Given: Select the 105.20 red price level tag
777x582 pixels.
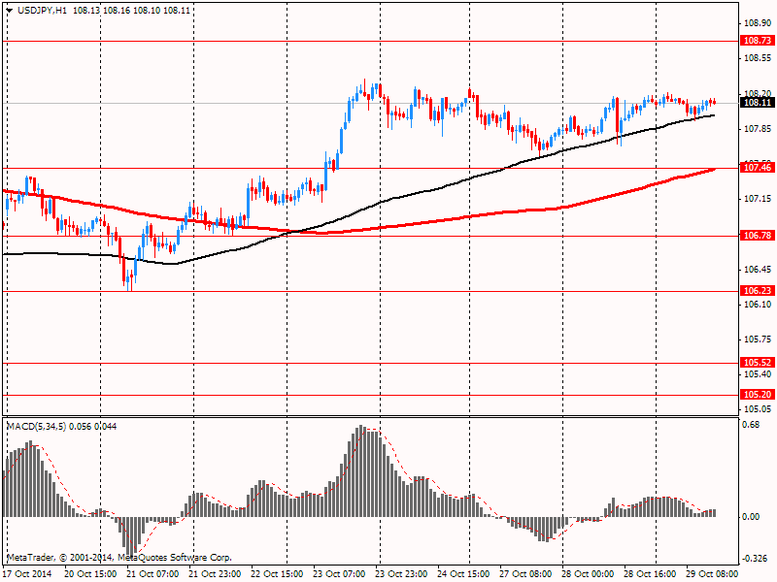Looking at the screenshot, I should coord(757,395).
